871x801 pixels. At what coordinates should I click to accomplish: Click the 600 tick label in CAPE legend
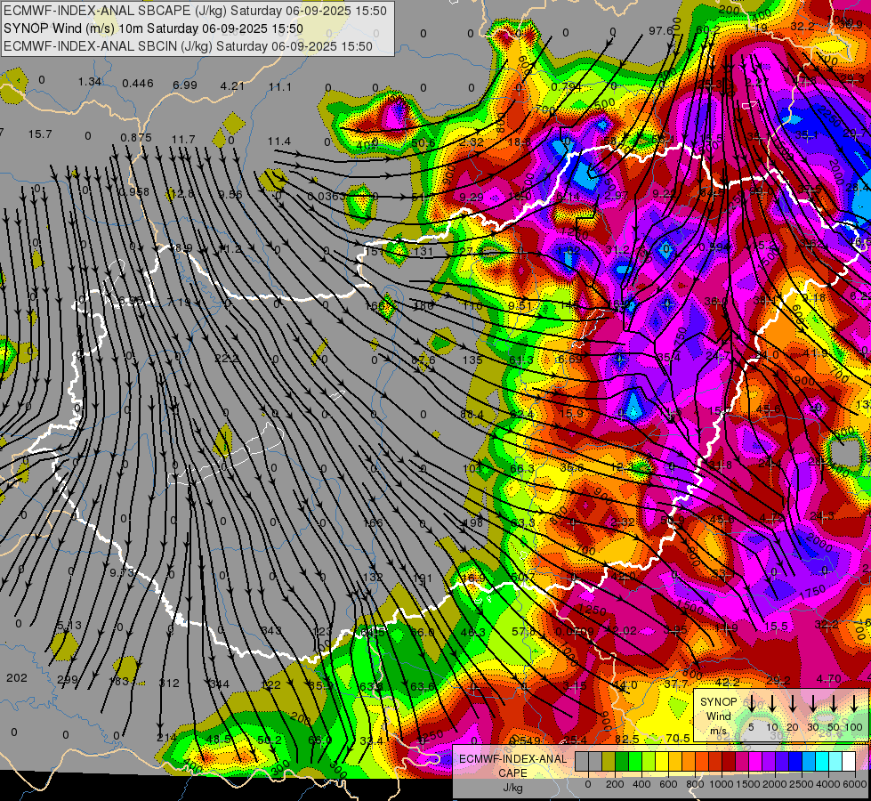668,784
